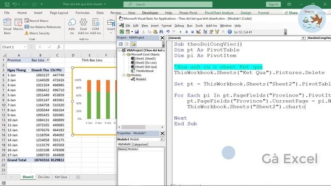Collapse Microsoft Excel Objects folder

[x=124, y=54]
